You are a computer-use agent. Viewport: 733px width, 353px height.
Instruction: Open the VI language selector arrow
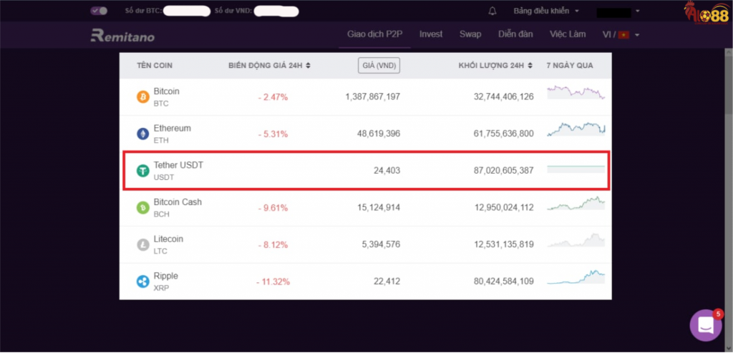click(x=636, y=35)
